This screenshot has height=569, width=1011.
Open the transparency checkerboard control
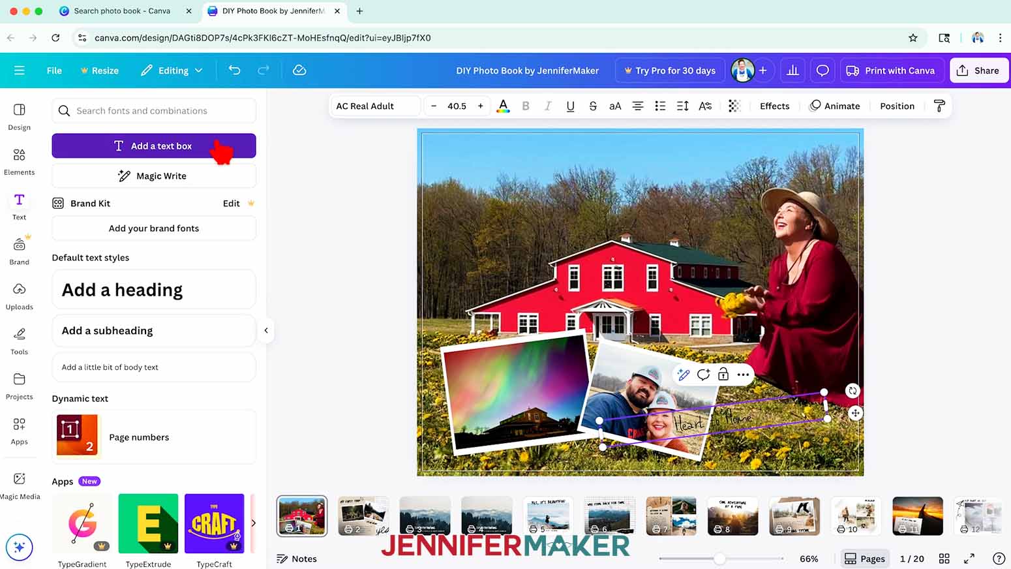tap(734, 106)
